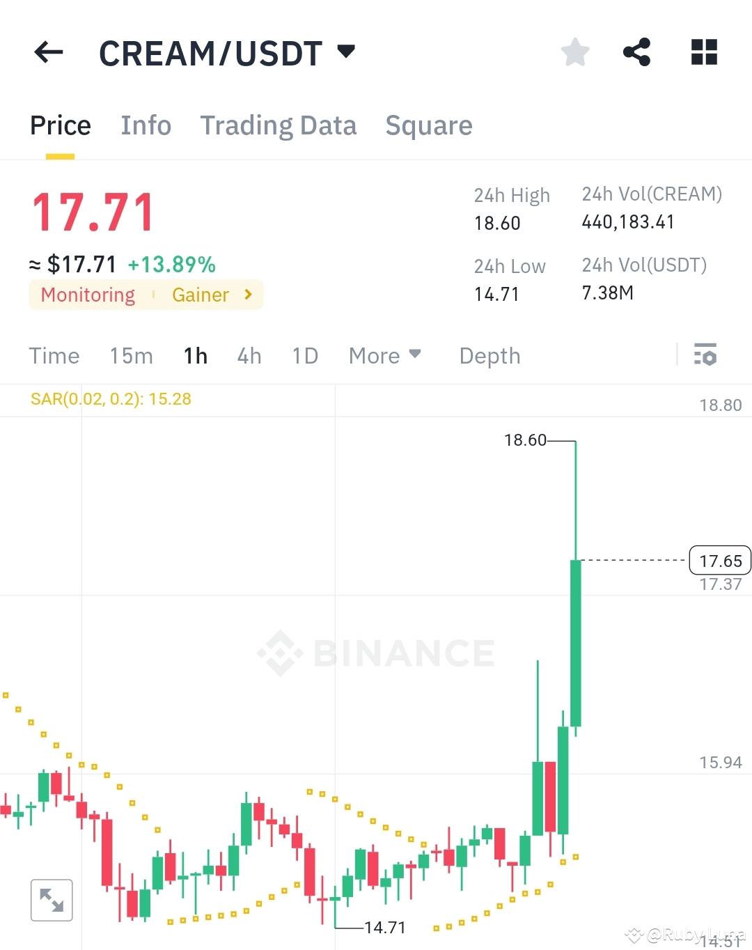Open the Depth view
This screenshot has width=752, height=950.
point(489,355)
